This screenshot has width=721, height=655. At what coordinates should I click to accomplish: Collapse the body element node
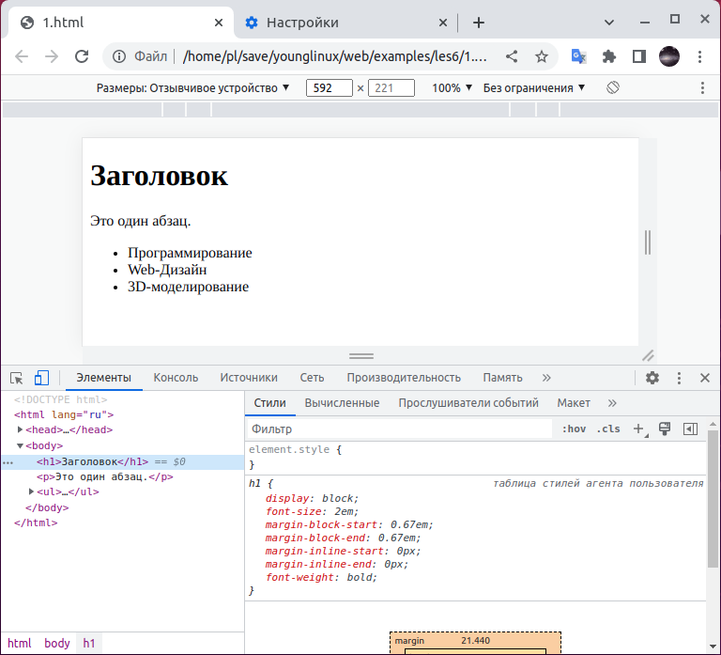click(20, 445)
